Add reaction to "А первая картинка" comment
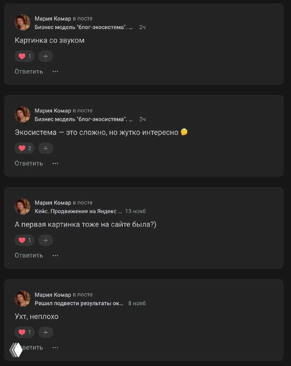 pyautogui.click(x=46, y=240)
